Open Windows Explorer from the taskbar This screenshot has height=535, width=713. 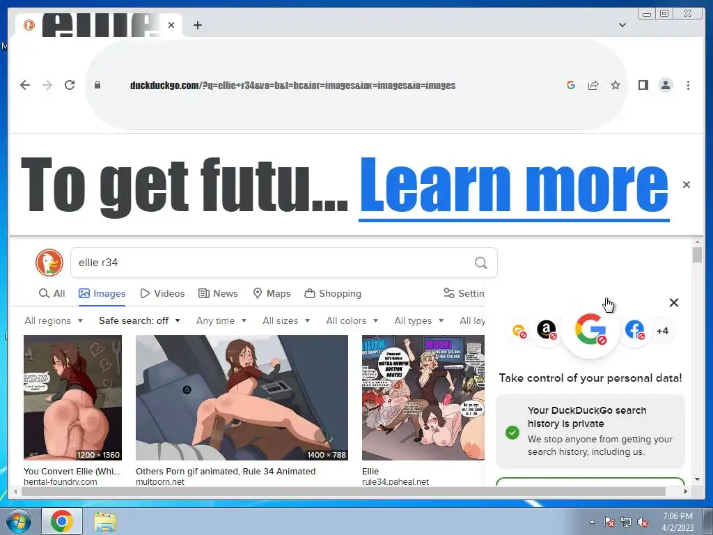click(105, 522)
